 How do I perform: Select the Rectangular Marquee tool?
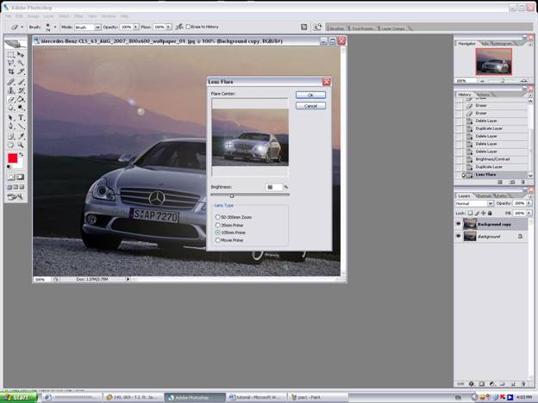click(x=11, y=54)
